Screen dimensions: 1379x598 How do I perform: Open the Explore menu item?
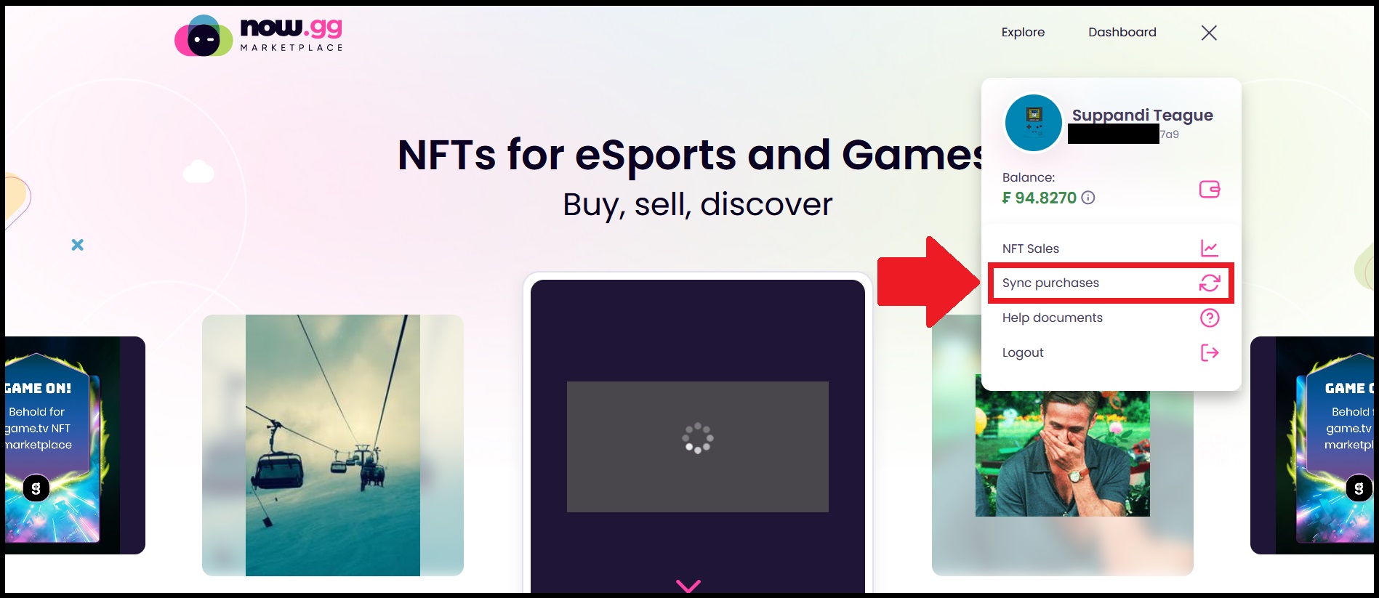(1023, 32)
